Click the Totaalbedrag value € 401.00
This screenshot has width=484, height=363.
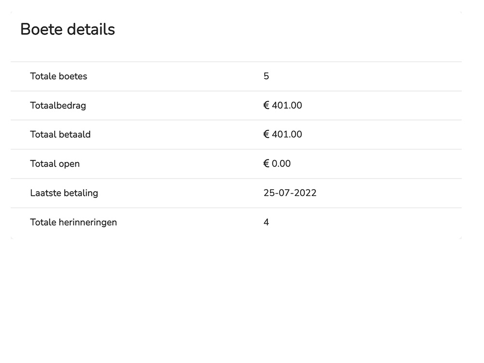pos(283,105)
